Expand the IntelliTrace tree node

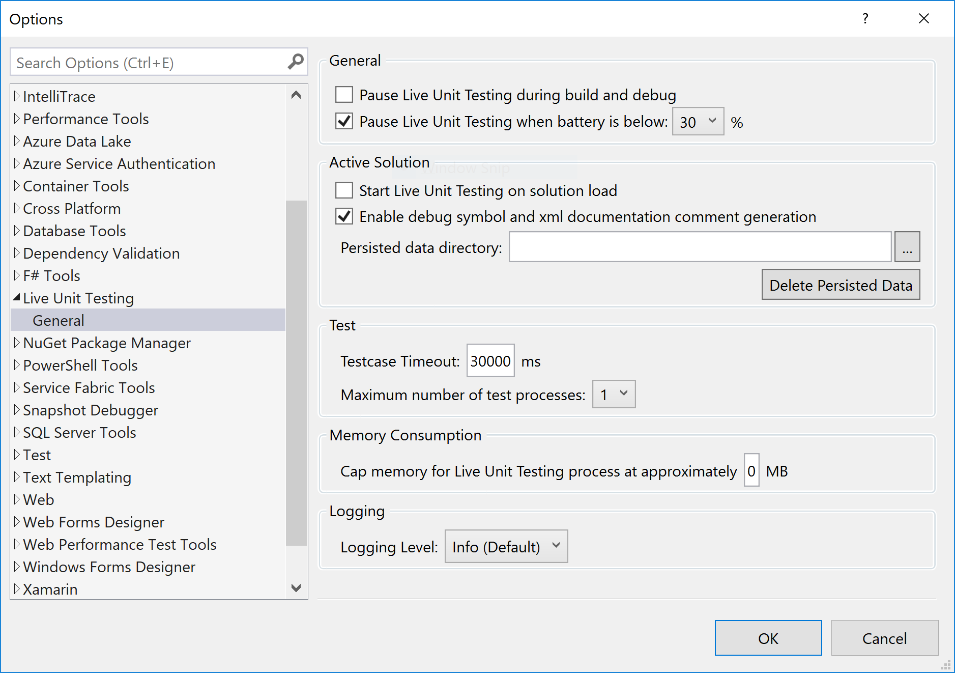click(x=17, y=96)
